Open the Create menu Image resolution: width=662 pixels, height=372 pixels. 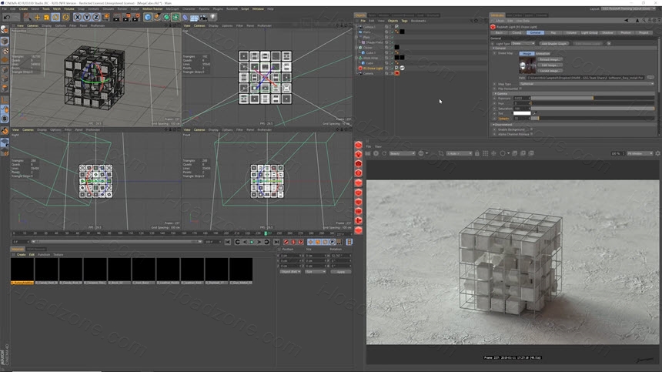[23, 9]
